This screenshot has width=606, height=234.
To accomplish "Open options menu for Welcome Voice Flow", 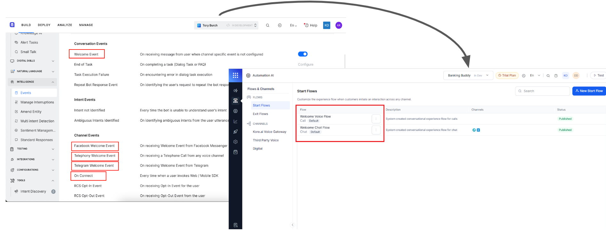I will click(376, 119).
